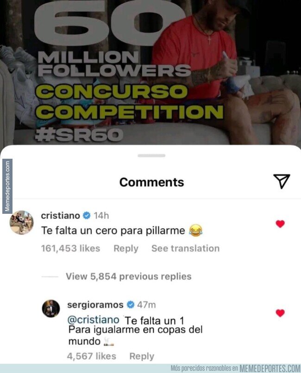Open the @cristiano mention link
Screen dimensions: 301x373
(93, 320)
